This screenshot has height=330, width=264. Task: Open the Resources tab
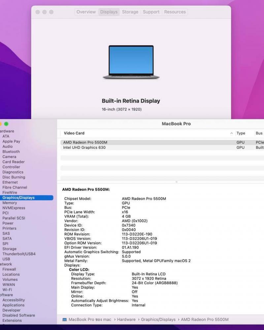pyautogui.click(x=175, y=12)
